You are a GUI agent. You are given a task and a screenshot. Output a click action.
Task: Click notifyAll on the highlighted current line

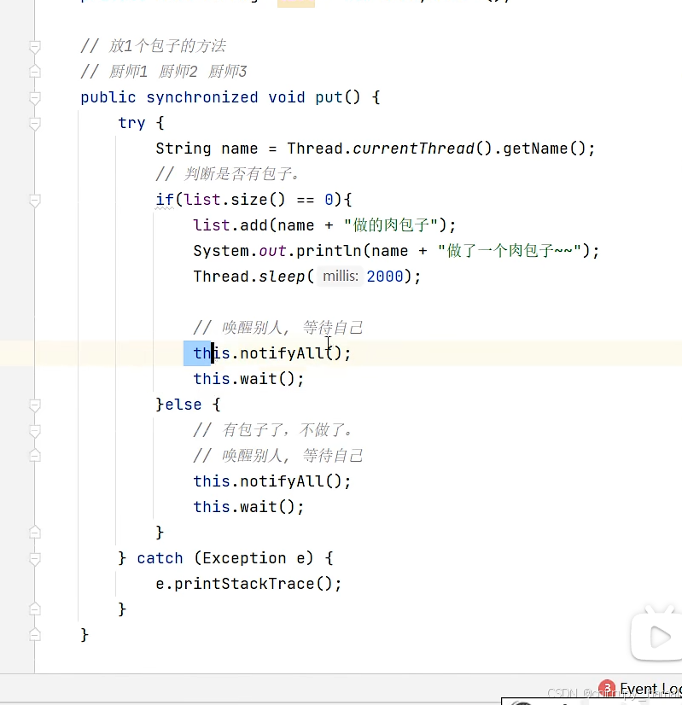[x=282, y=353]
